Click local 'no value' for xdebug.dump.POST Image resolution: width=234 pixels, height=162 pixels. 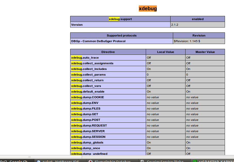click(x=165, y=120)
